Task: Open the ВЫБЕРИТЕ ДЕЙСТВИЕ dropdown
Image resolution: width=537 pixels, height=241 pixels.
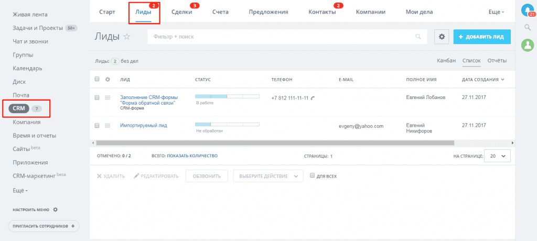Action: [268, 176]
